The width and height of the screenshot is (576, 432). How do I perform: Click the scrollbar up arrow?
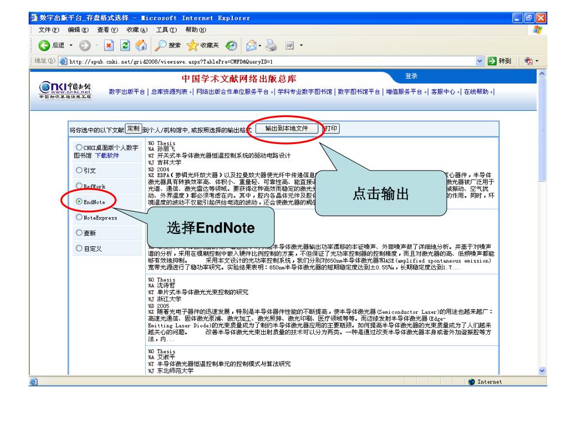[x=542, y=74]
